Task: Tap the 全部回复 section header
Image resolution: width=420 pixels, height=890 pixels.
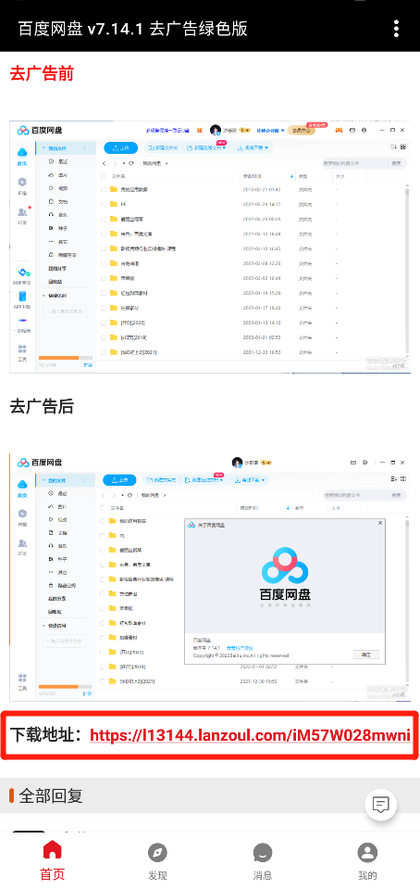Action: click(51, 795)
